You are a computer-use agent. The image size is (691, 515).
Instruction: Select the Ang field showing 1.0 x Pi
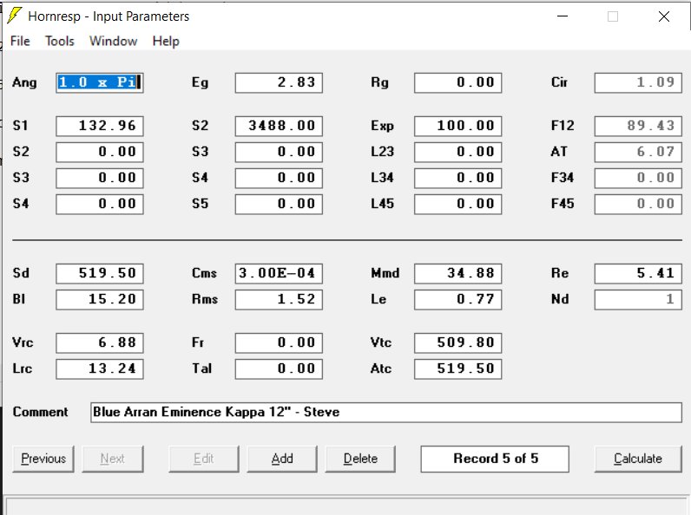[x=100, y=82]
